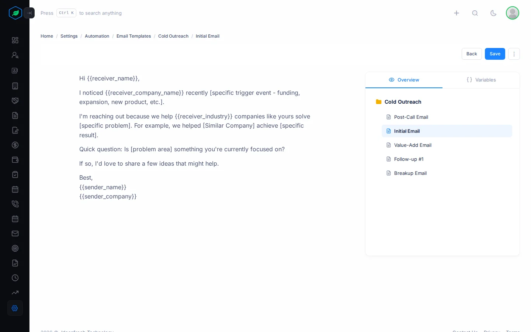The height and width of the screenshot is (332, 531).
Task: Open search with the magnifier icon
Action: click(x=475, y=13)
